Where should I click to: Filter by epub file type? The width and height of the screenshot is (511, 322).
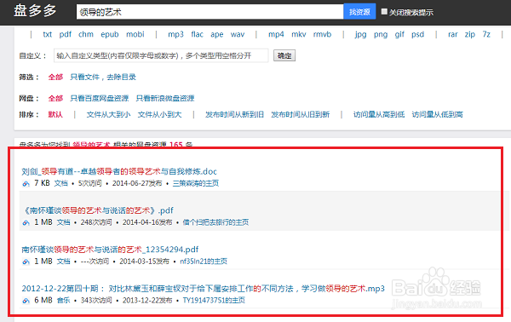pos(110,34)
